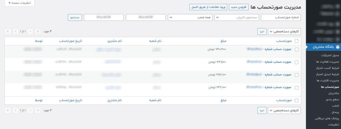Expand the تنظیمات صفحه screen options
Image resolution: width=341 pixels, height=129 pixels.
point(19,3)
